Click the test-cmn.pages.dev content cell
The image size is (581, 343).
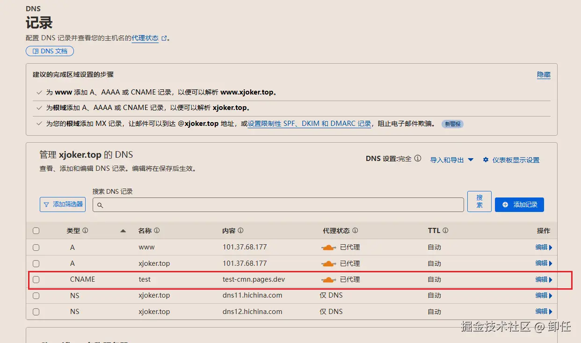click(x=254, y=279)
